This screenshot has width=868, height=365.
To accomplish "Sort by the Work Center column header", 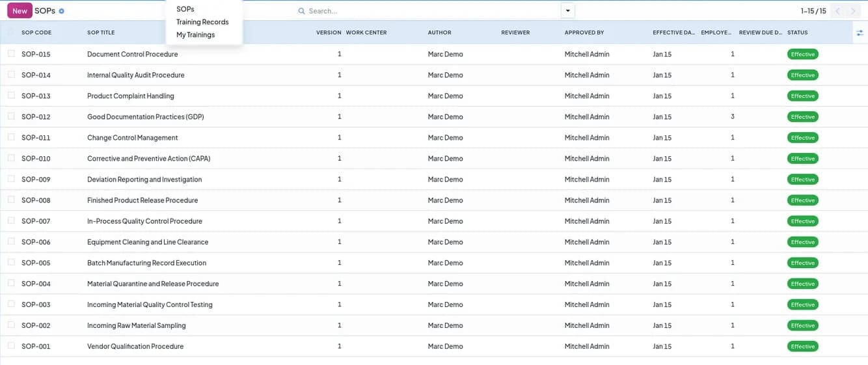I will (x=366, y=33).
